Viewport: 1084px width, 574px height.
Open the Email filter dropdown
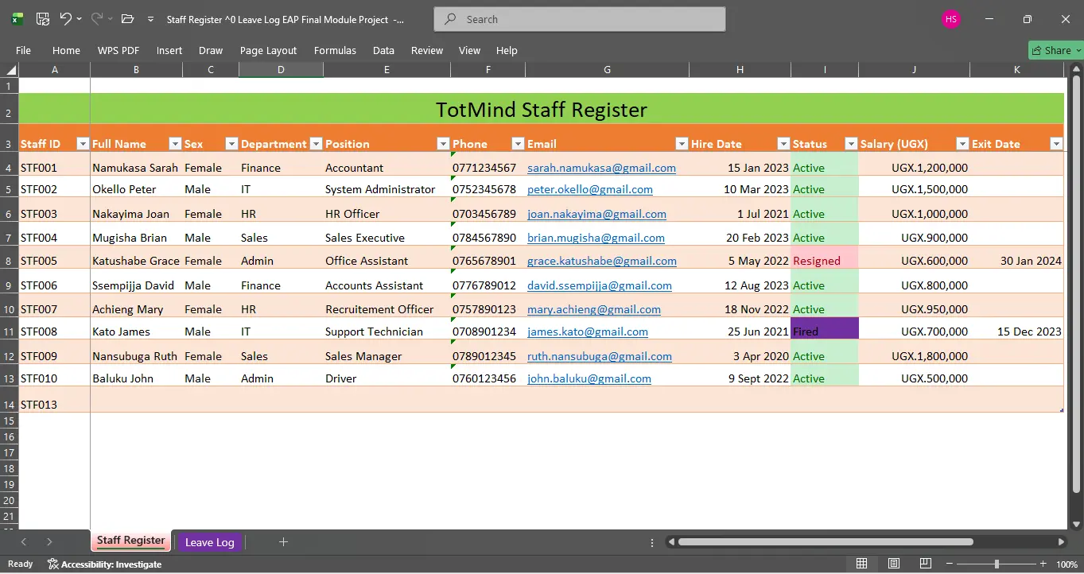[x=682, y=144]
